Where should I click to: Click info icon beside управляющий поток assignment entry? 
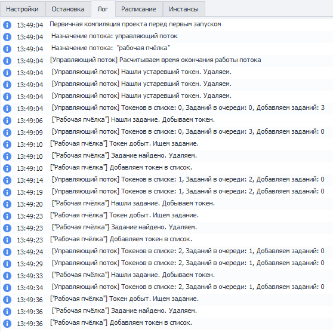click(7, 37)
